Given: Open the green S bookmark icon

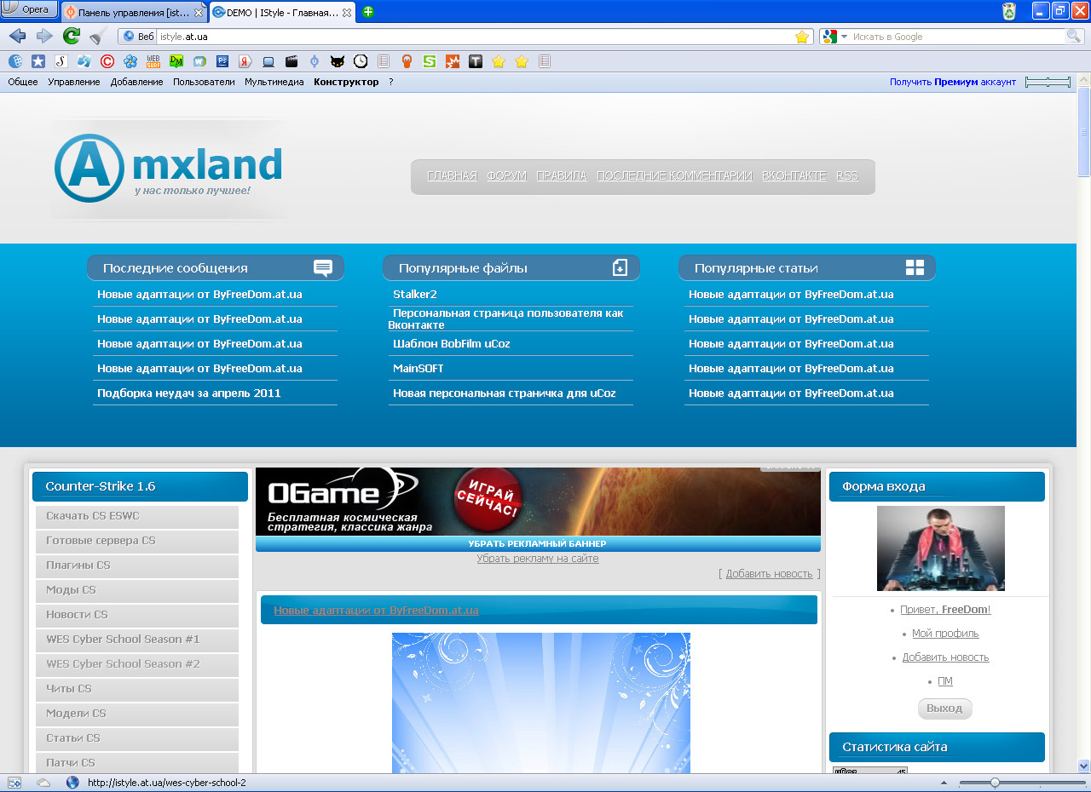Looking at the screenshot, I should [x=430, y=61].
